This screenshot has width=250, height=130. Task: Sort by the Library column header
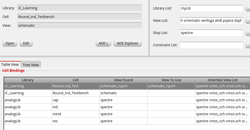(28, 80)
